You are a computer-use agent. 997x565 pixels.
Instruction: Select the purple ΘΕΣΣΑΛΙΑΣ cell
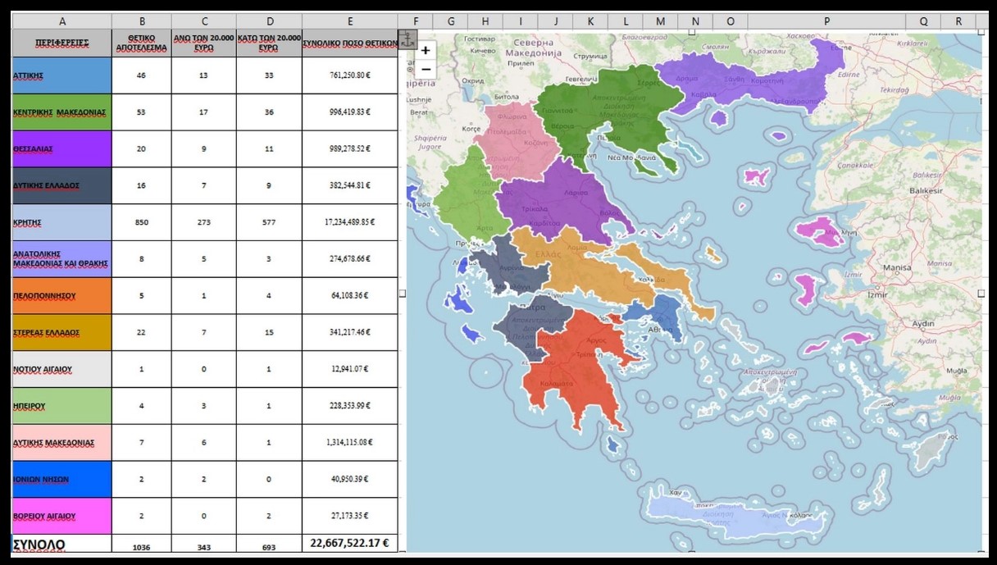point(62,148)
